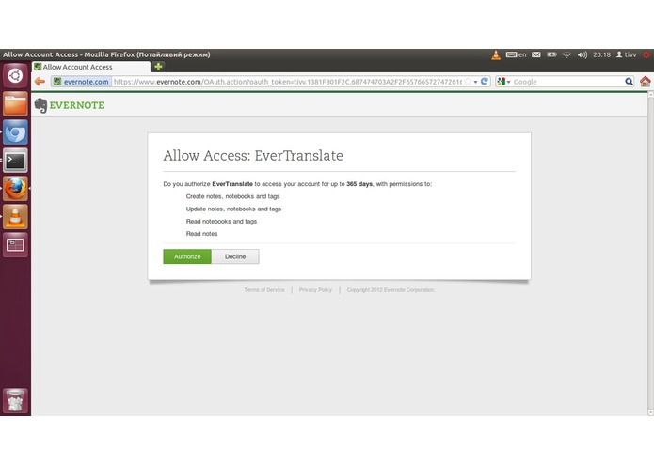Open the keyboard layout en indicator

point(516,54)
